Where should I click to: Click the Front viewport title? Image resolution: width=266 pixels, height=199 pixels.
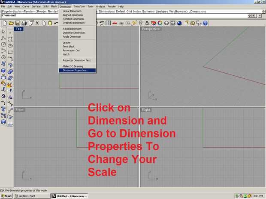(20, 110)
